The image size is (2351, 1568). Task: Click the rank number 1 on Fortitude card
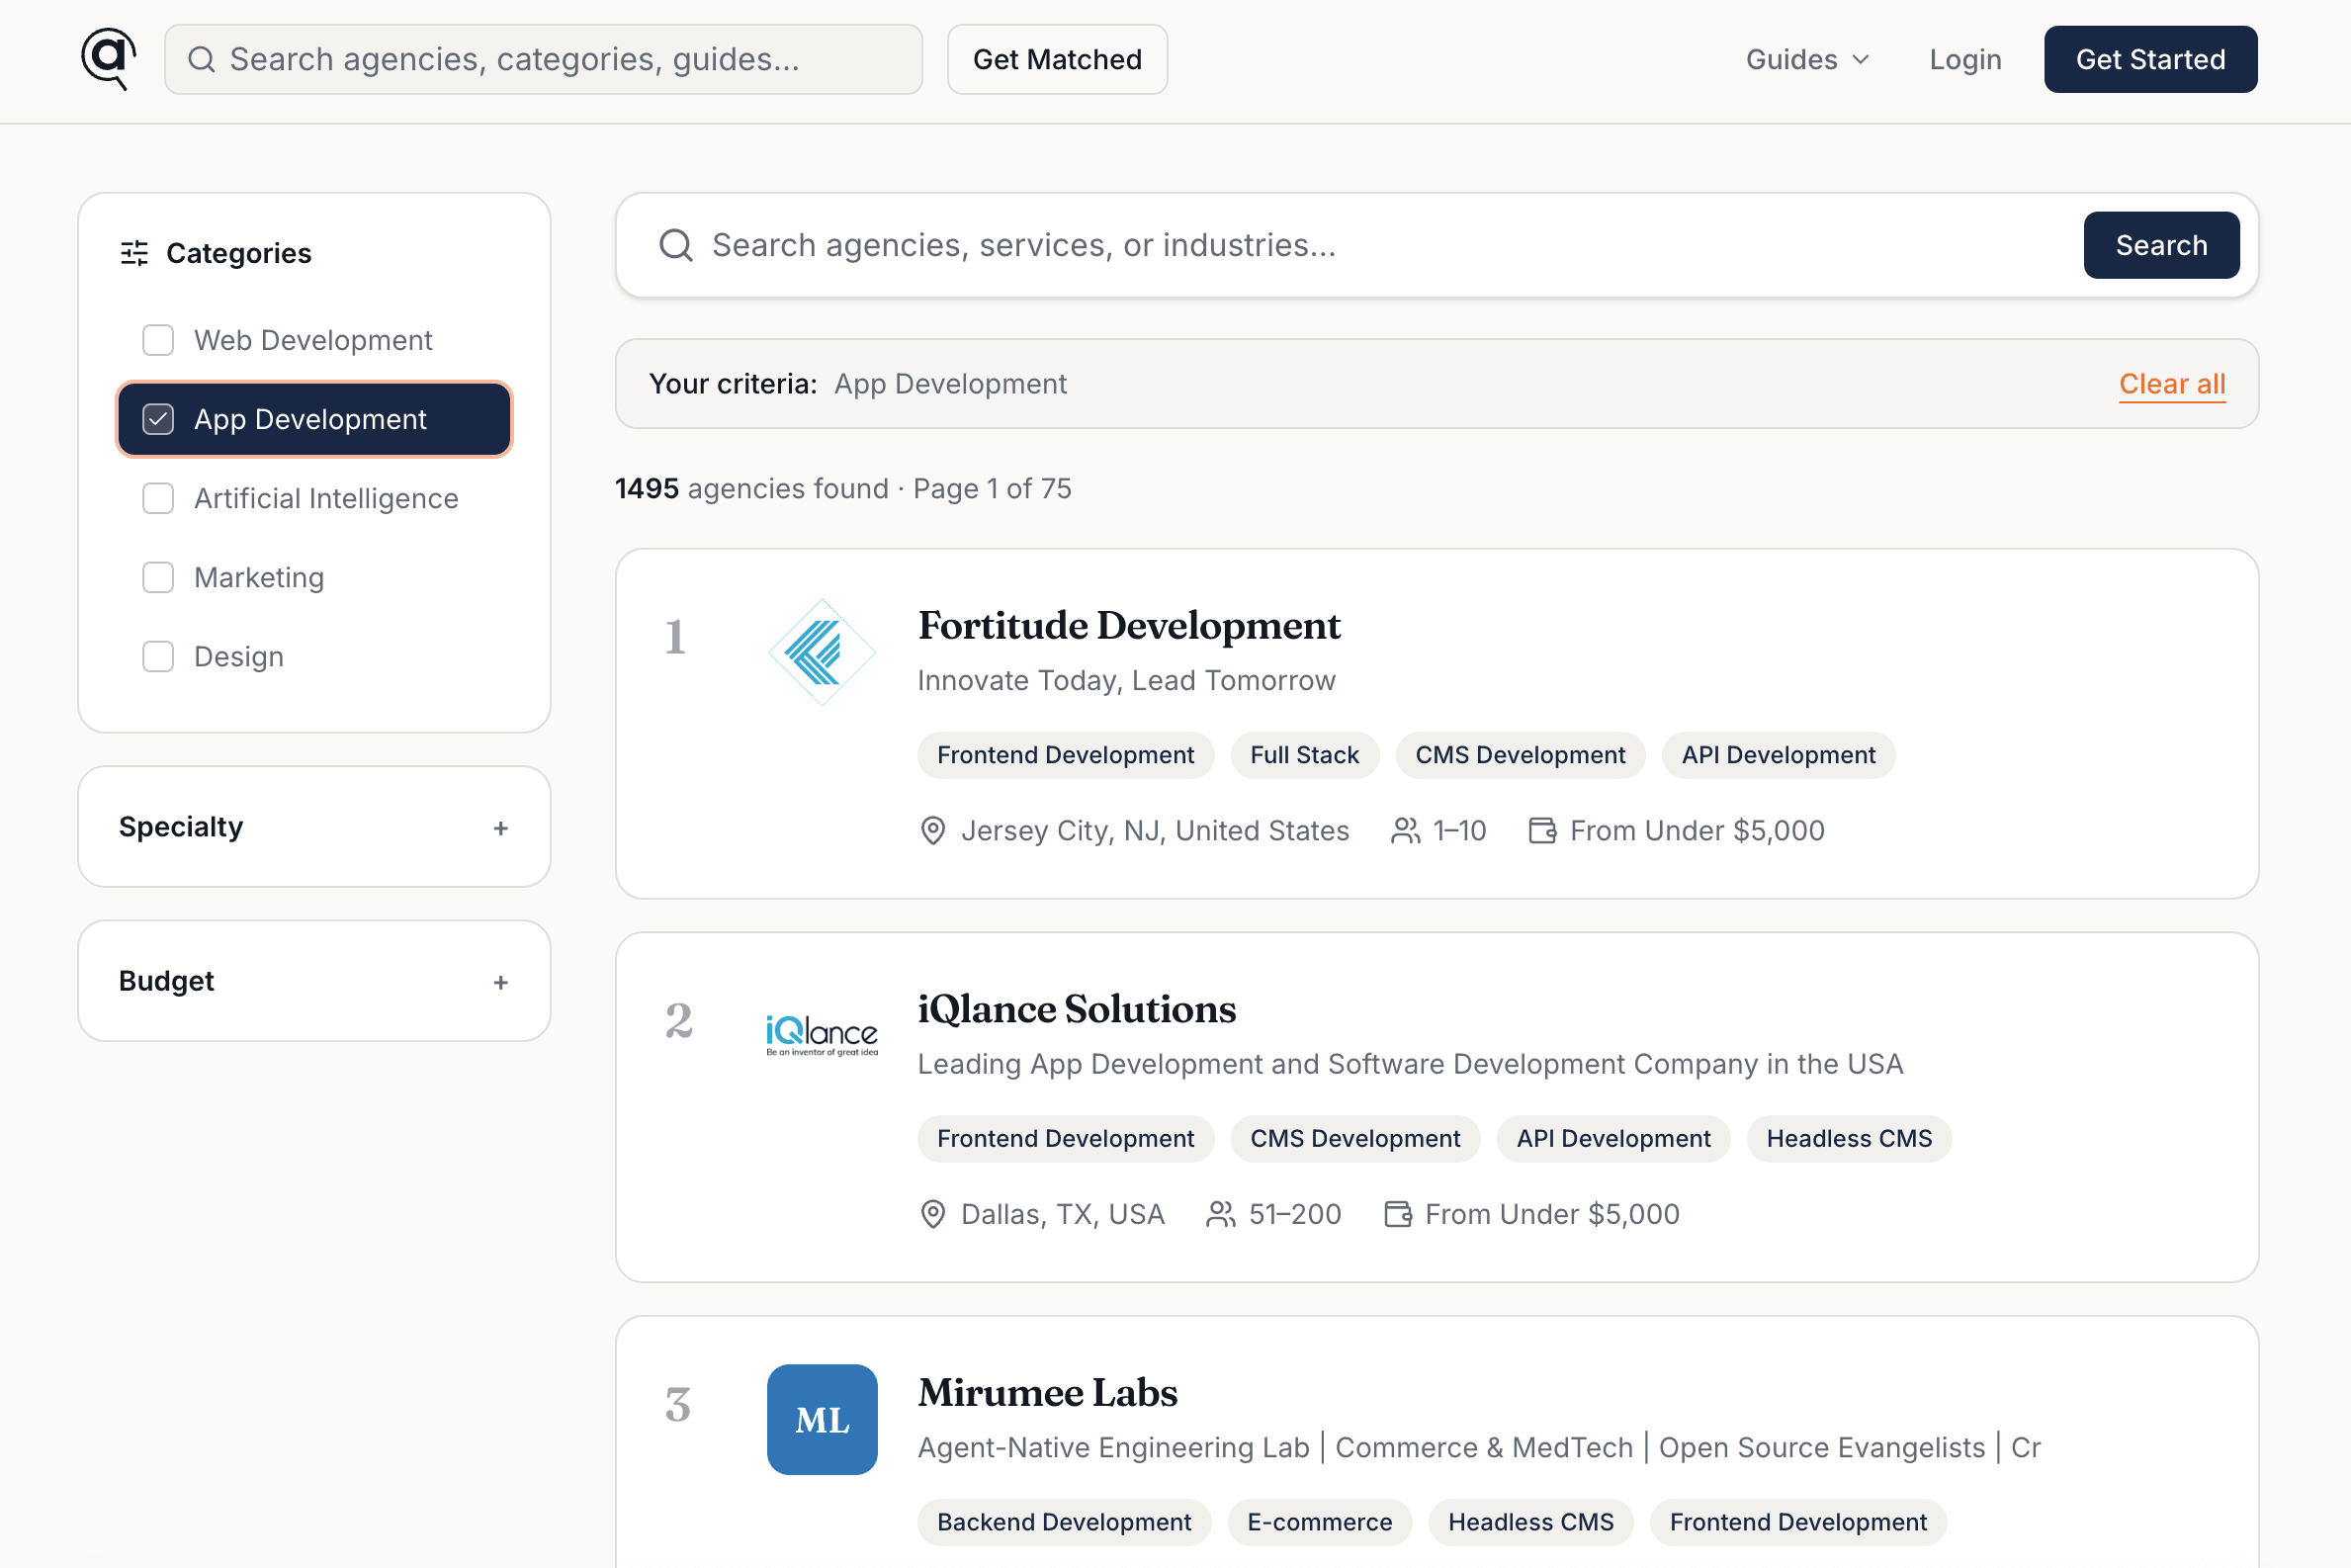[x=676, y=637]
